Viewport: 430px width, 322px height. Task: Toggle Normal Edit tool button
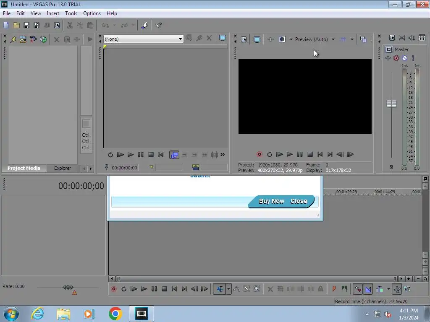pyautogui.click(x=220, y=289)
